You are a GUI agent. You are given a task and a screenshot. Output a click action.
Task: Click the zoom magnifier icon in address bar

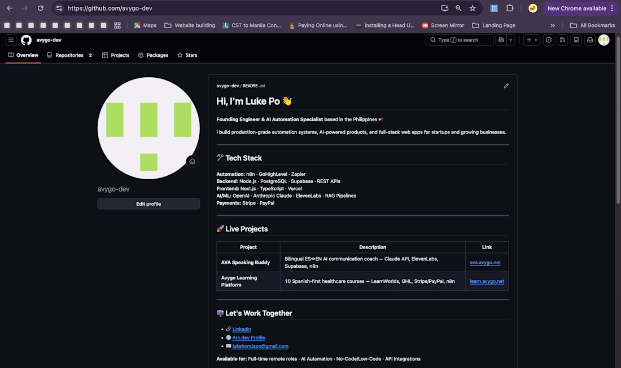(x=458, y=8)
